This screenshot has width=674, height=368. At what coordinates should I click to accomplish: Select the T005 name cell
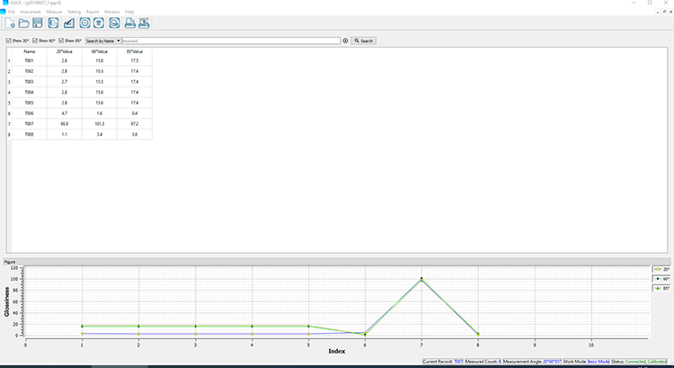tap(30, 103)
